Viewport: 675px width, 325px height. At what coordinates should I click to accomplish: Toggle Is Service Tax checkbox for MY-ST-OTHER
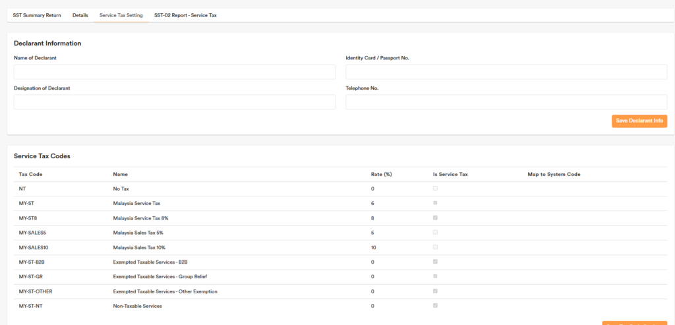tap(435, 291)
